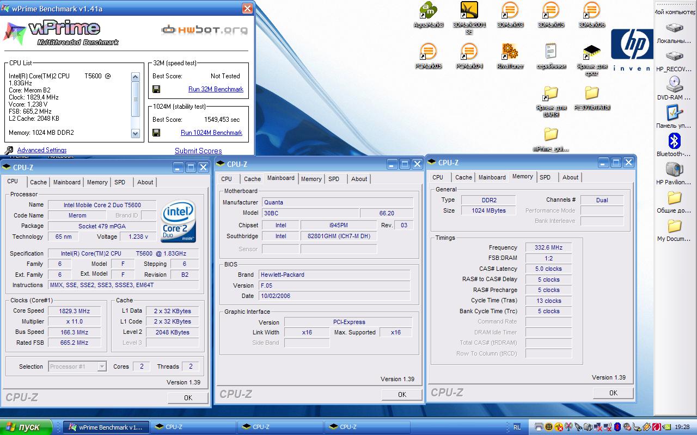Image resolution: width=697 pixels, height=435 pixels.
Task: Click Run 32M Benchmark link
Action: click(x=216, y=89)
